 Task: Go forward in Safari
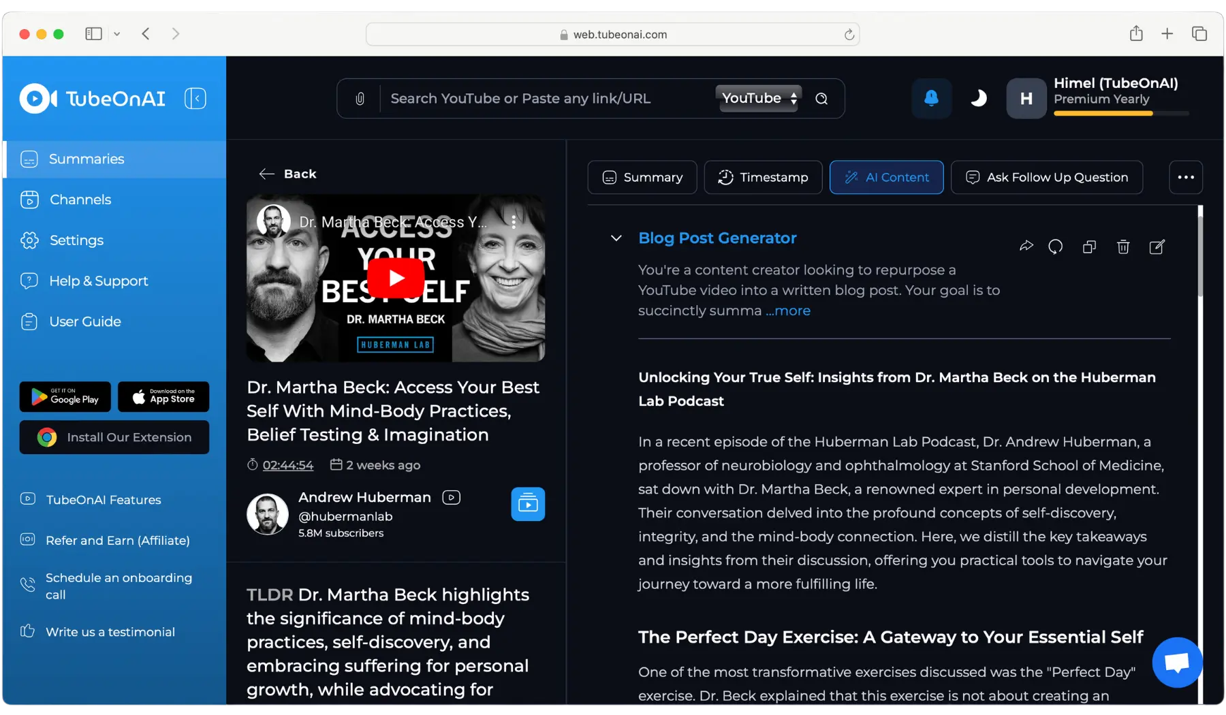(176, 34)
